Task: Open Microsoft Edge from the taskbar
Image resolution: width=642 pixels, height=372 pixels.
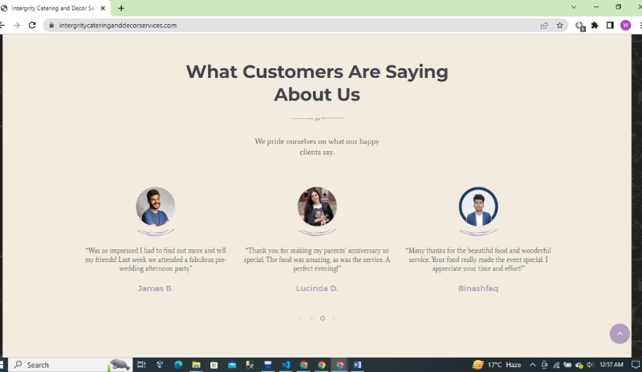Action: [x=178, y=365]
